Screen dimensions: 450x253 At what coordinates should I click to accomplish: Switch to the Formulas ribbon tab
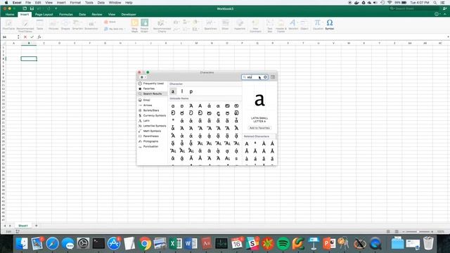coord(66,14)
